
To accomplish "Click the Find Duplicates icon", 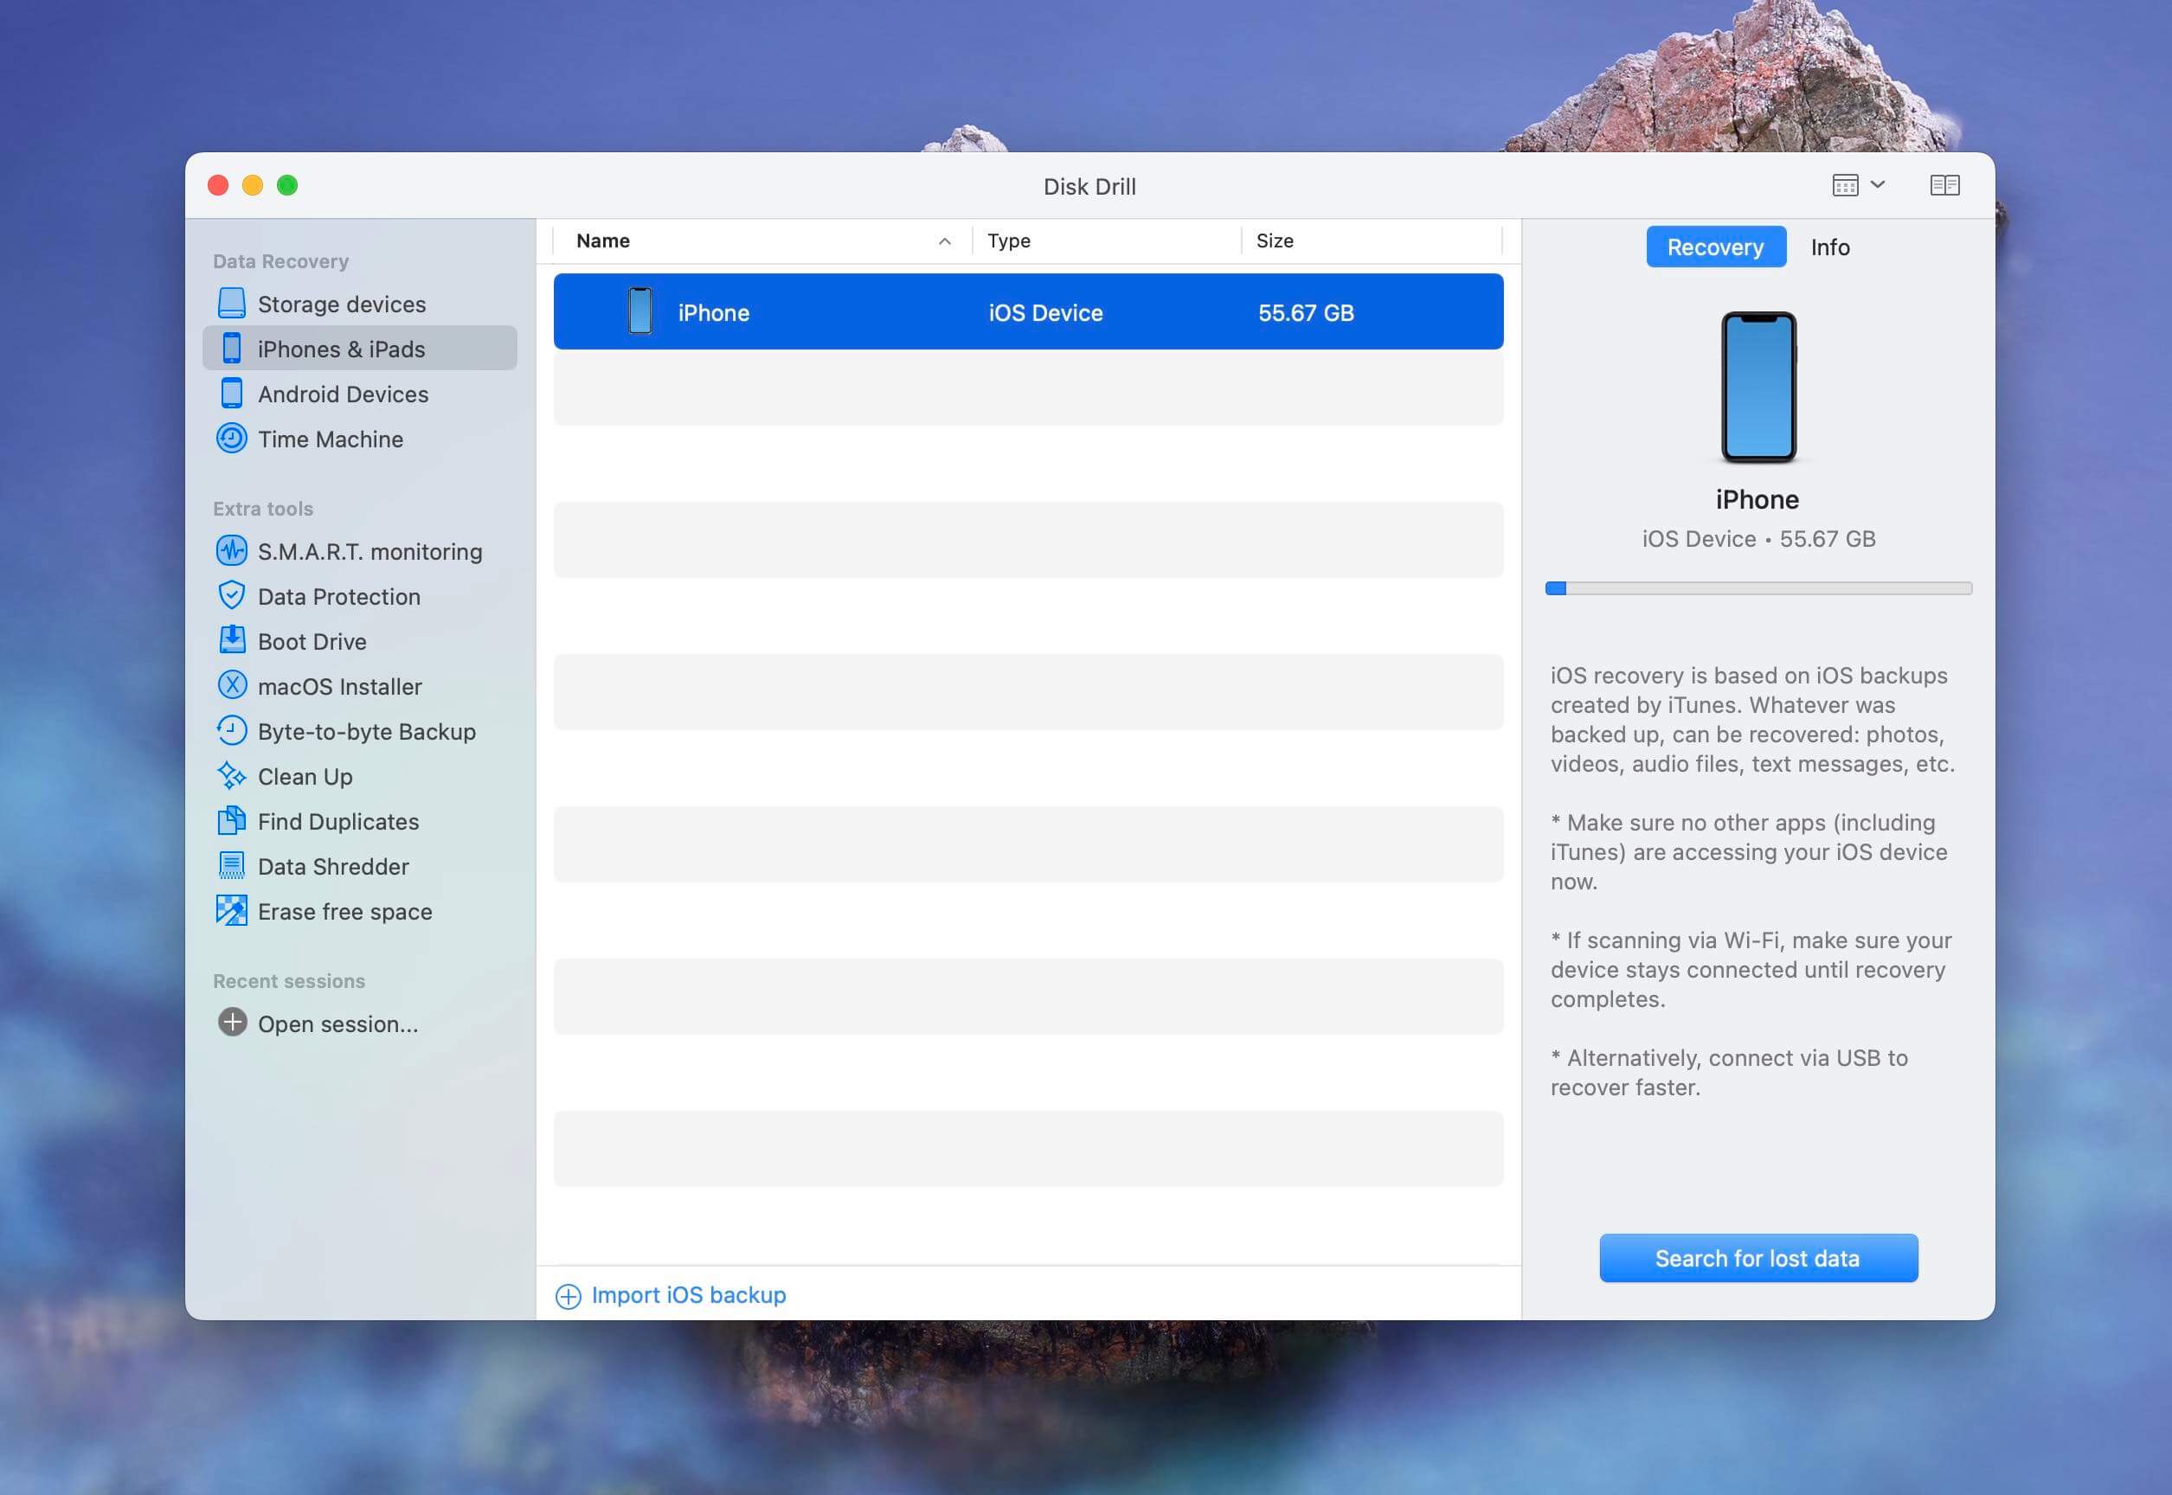I will [x=231, y=820].
